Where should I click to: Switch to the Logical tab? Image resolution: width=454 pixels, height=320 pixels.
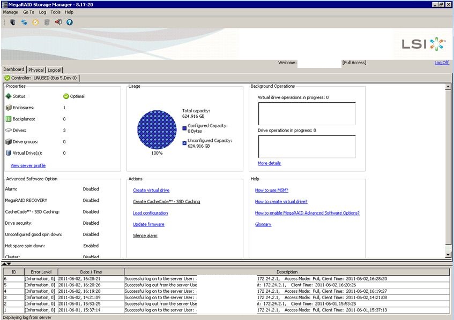54,70
